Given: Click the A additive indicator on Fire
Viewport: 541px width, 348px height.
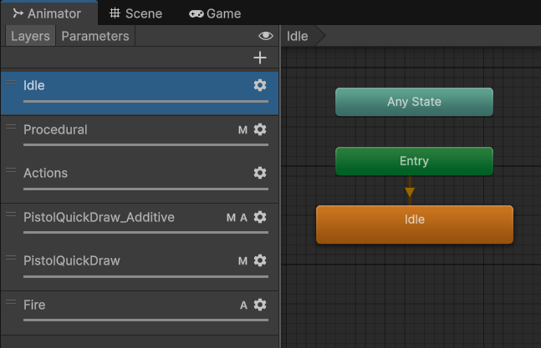Looking at the screenshot, I should coord(243,305).
